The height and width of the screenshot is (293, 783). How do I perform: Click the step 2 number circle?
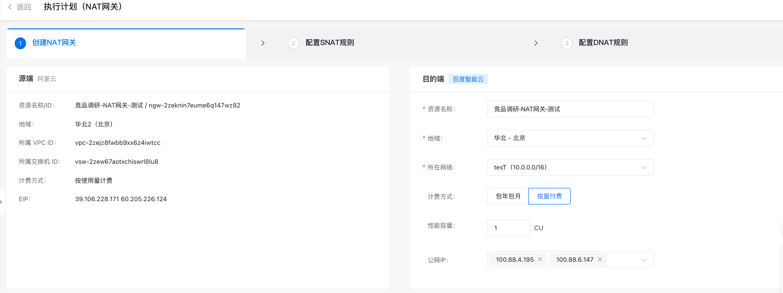(x=293, y=43)
